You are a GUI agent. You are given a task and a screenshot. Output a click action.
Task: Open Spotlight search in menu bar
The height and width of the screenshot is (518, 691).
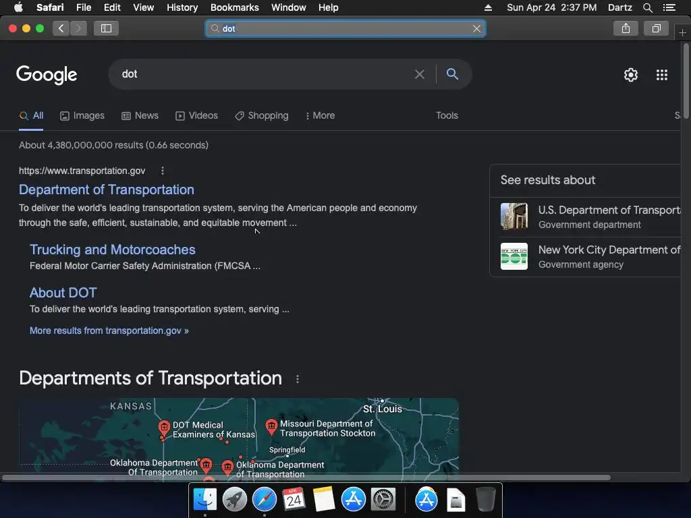pos(647,7)
